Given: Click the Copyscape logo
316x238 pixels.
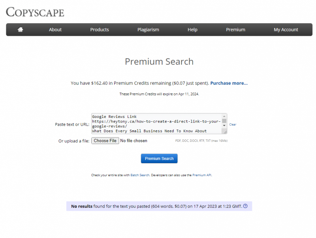Looking at the screenshot, I should click(35, 12).
